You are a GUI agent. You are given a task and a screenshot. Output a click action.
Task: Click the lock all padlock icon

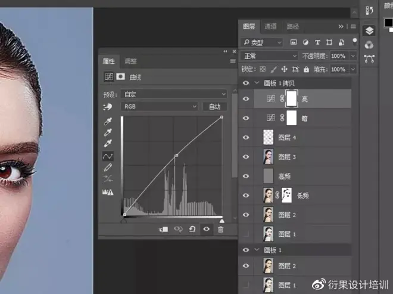click(306, 69)
